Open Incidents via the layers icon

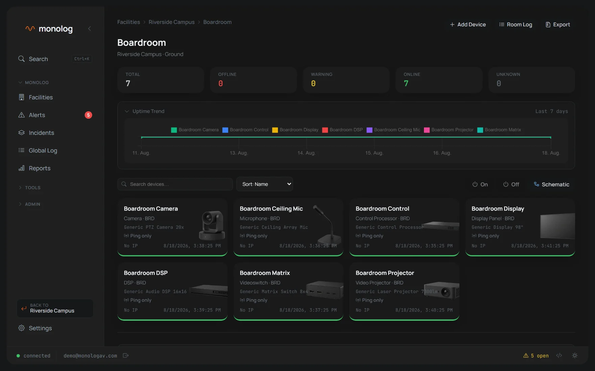tap(21, 133)
